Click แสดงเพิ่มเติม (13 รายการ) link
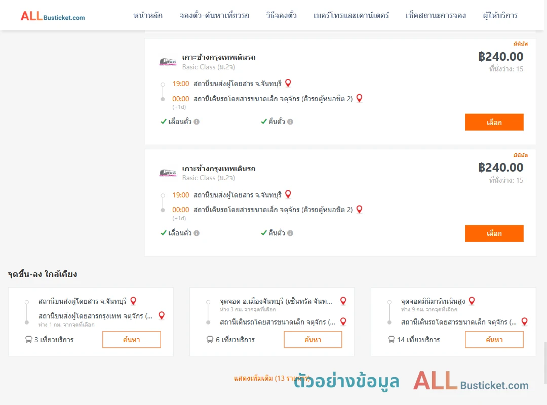Screen dimensions: 547x405 pyautogui.click(x=272, y=378)
